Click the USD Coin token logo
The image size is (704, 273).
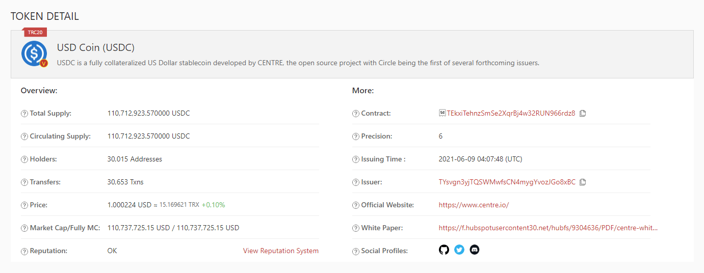click(34, 53)
